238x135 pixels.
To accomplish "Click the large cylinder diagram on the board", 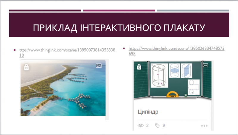I will (159, 76).
